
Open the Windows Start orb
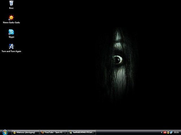[x=5, y=132]
